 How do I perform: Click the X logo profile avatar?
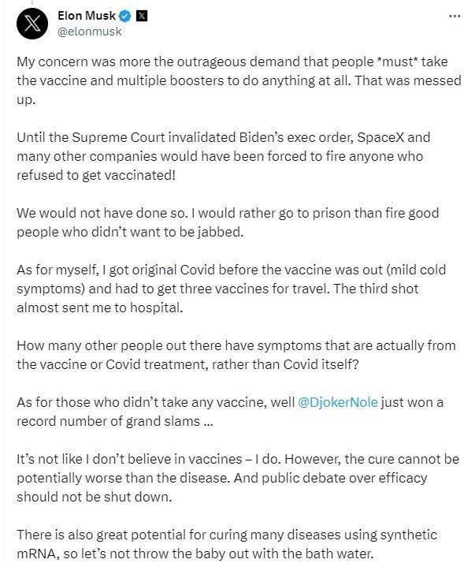(32, 24)
